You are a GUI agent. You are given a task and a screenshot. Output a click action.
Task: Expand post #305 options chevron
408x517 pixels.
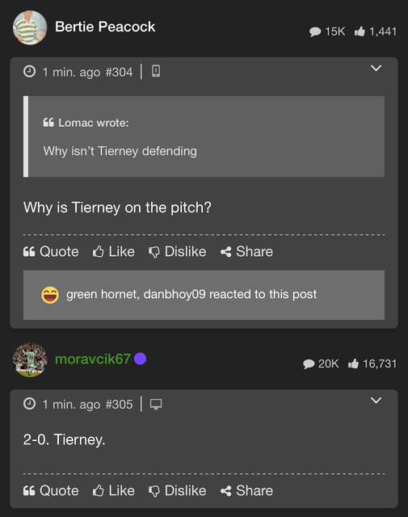(376, 401)
